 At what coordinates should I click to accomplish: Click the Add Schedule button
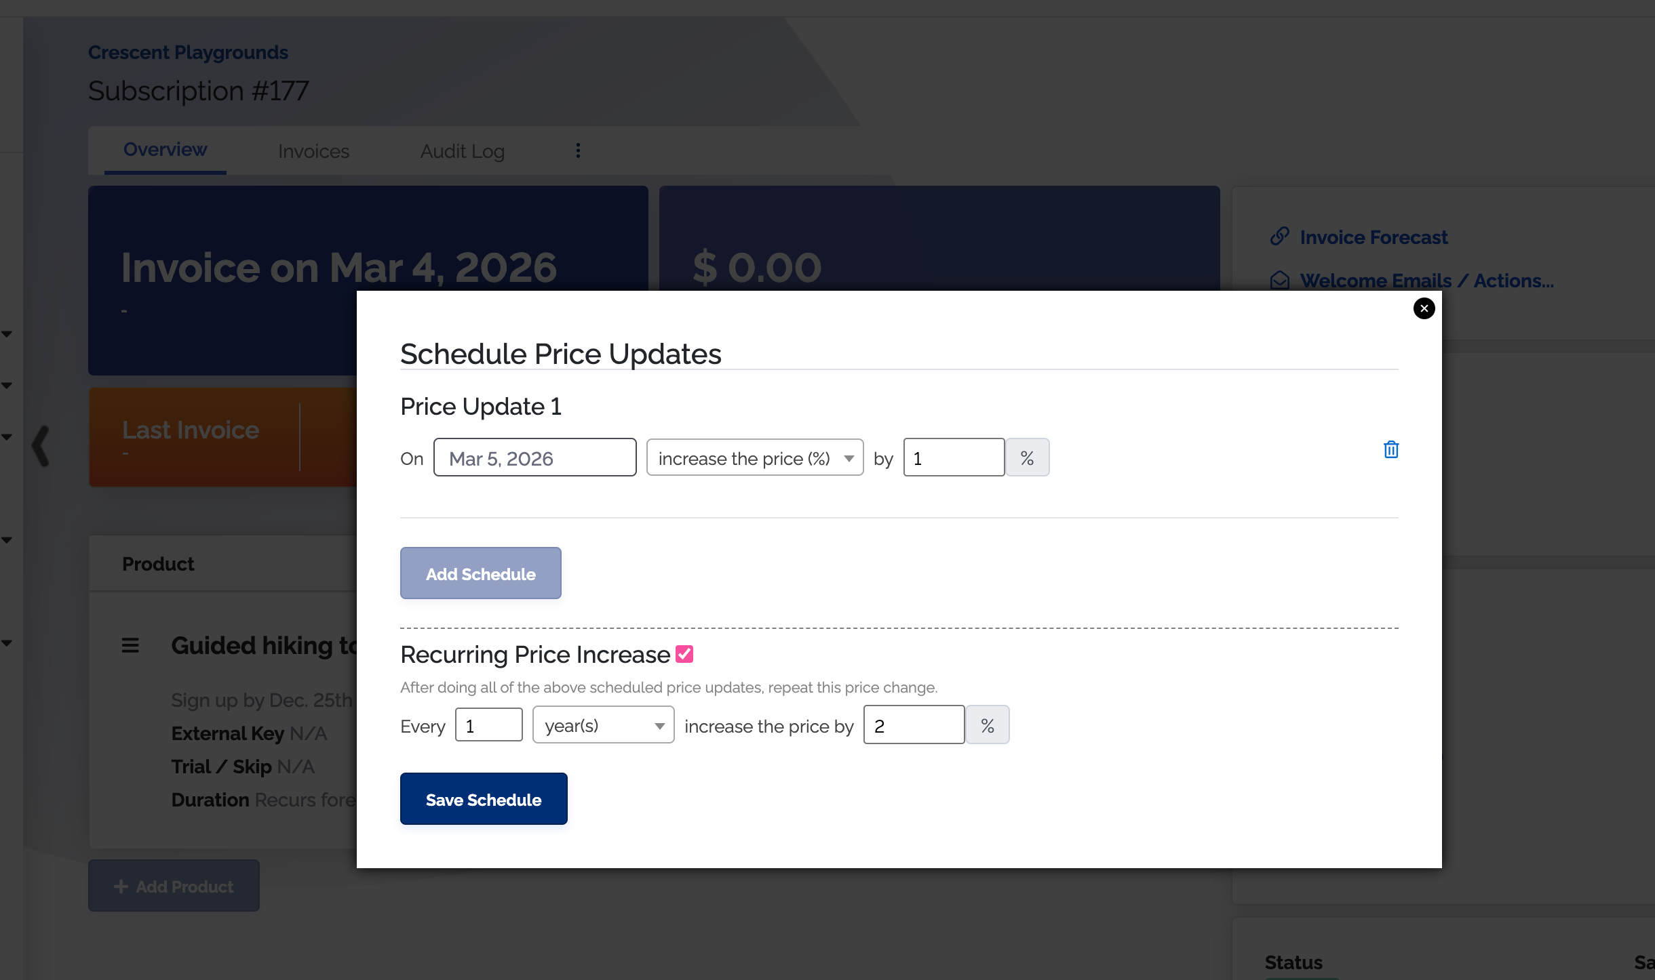click(480, 573)
